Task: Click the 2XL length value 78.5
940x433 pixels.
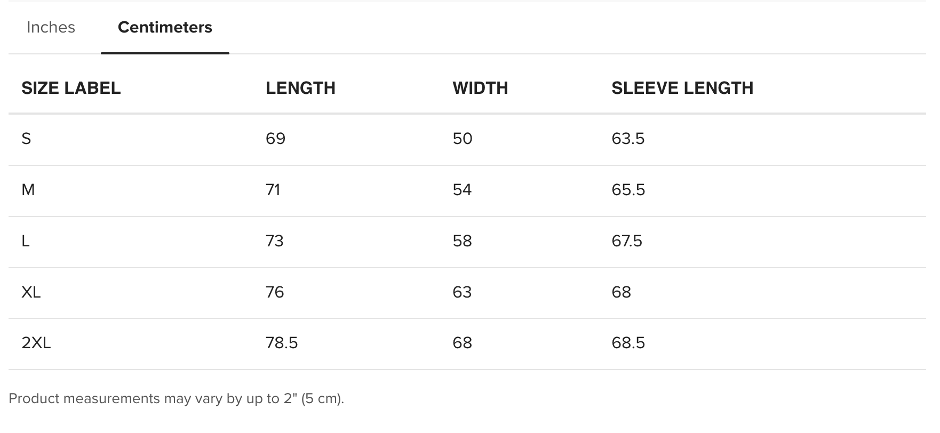Action: [282, 343]
